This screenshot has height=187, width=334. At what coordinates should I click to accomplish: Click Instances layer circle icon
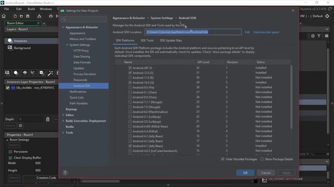(10, 41)
